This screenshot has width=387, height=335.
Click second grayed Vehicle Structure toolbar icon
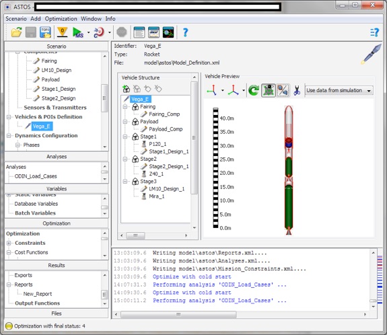point(137,88)
